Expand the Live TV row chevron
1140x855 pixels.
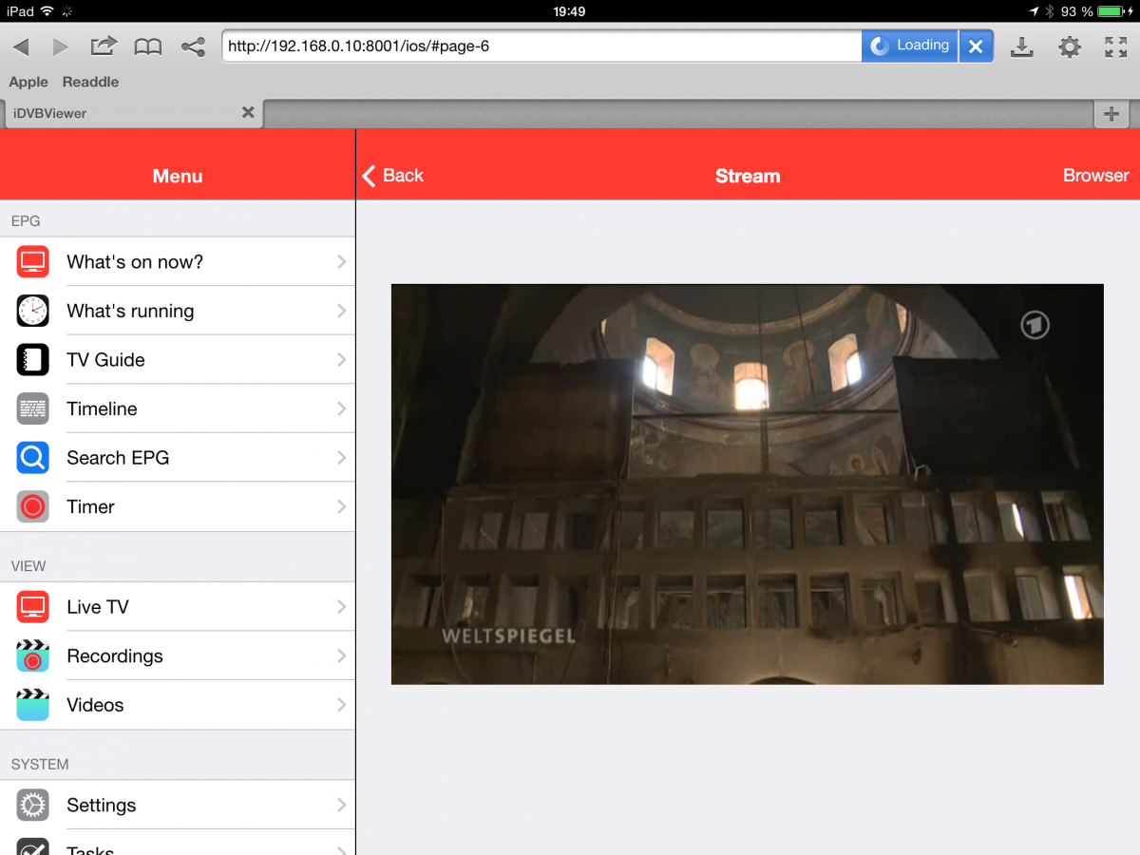point(341,607)
